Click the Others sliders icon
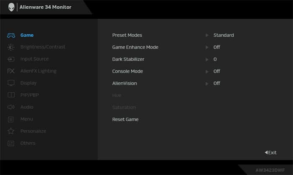Image resolution: width=293 pixels, height=175 pixels. coord(11,143)
